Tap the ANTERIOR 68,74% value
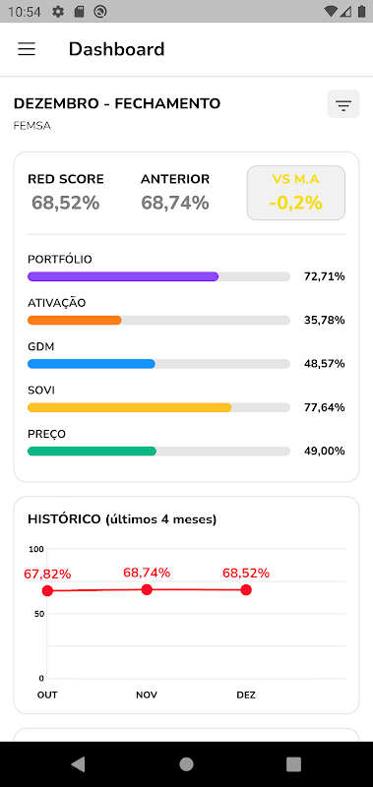The width and height of the screenshot is (373, 787). click(175, 203)
